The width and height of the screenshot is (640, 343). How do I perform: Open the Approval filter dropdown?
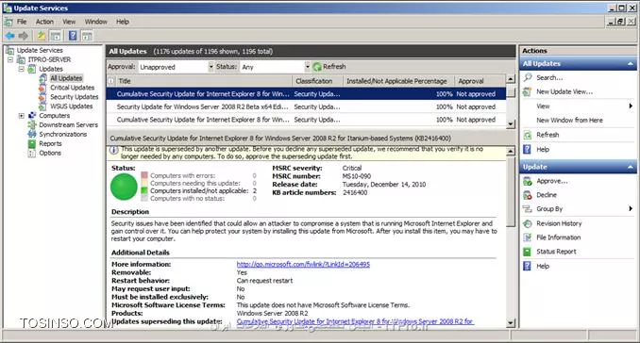[211, 66]
